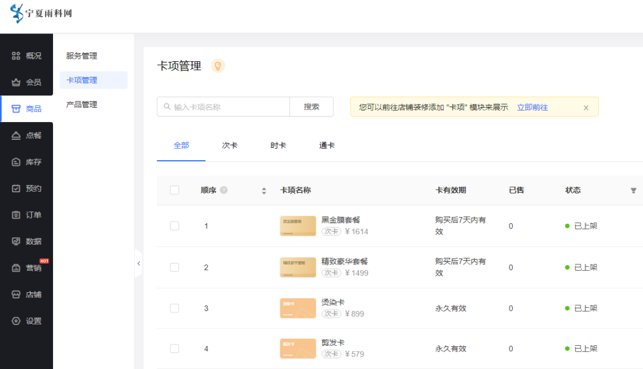The width and height of the screenshot is (643, 369).
Task: Check the box for 烫染卡 row
Action: (174, 308)
